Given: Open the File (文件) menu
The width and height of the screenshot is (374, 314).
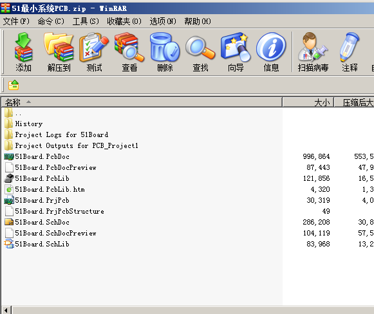Looking at the screenshot, I should click(x=16, y=21).
